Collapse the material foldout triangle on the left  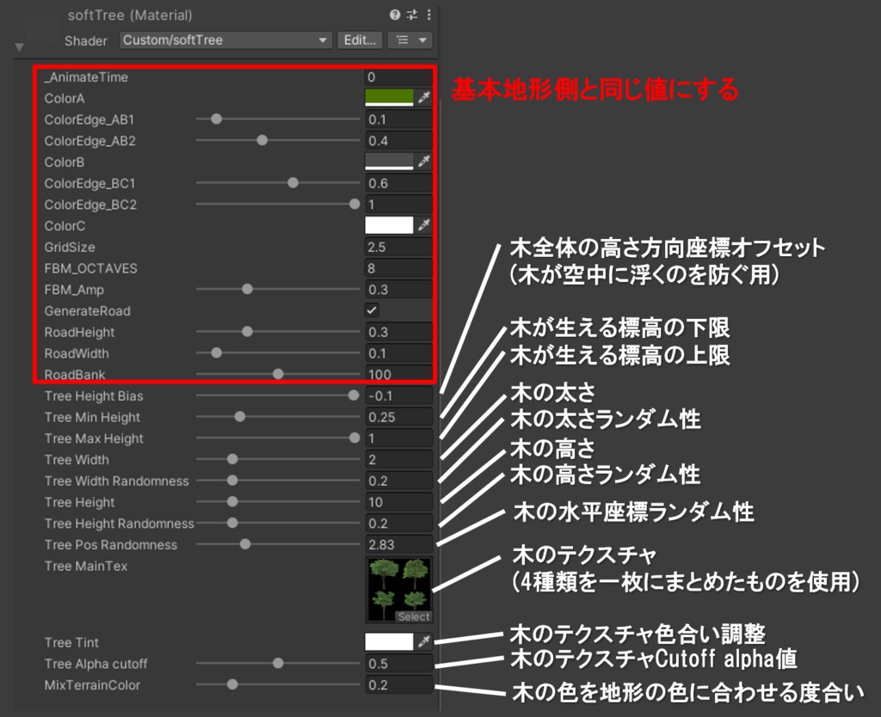(18, 46)
